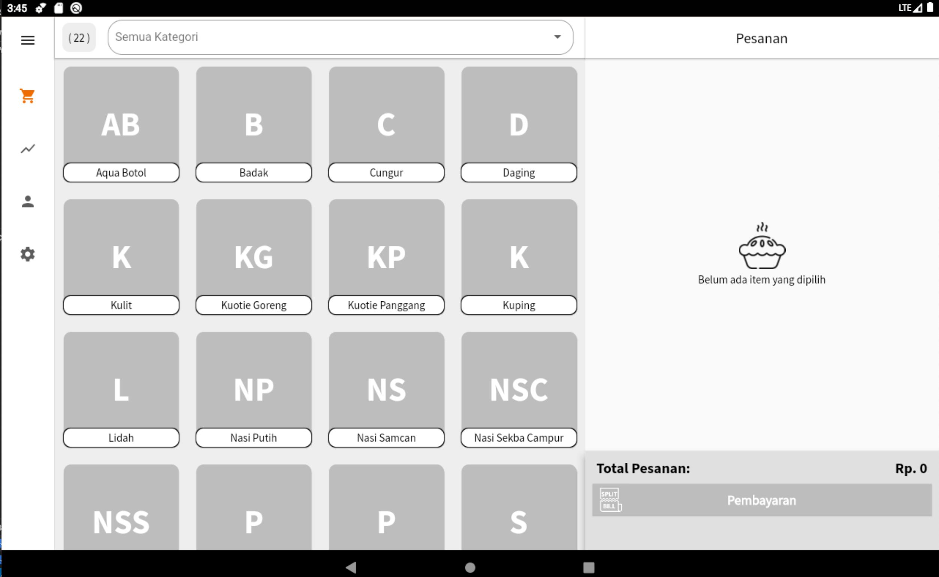Click the Nasi Sekba Campur product tile
The width and height of the screenshot is (939, 577).
(519, 389)
